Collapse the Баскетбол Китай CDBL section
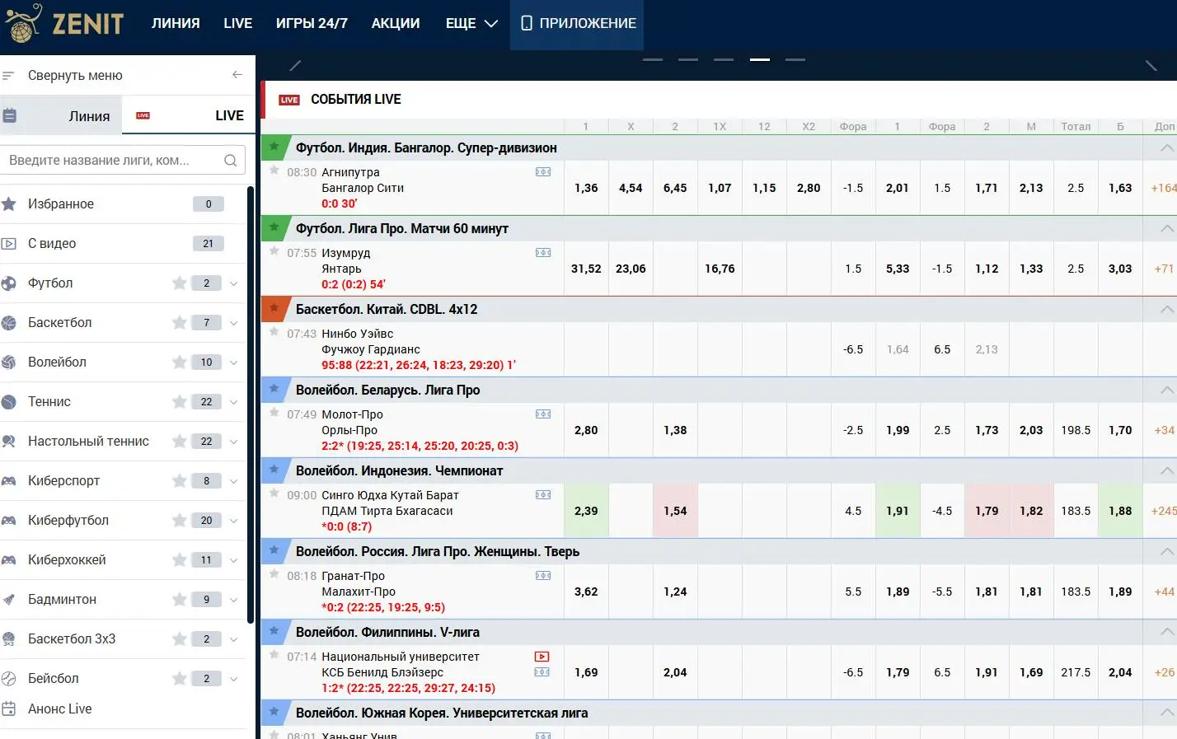This screenshot has width=1177, height=739. [x=1166, y=310]
